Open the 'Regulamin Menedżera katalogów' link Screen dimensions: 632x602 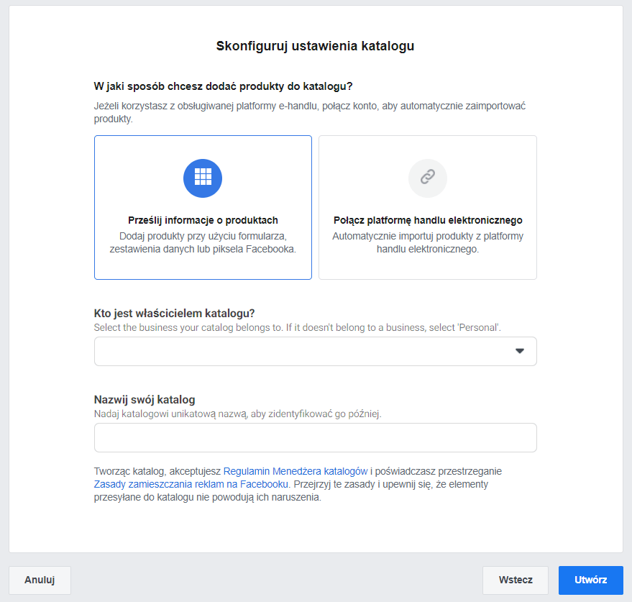296,471
